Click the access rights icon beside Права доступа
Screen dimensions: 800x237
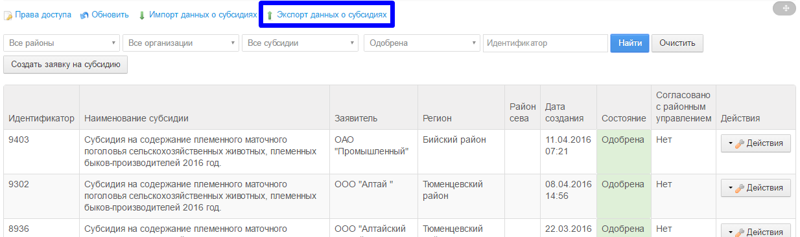point(8,15)
